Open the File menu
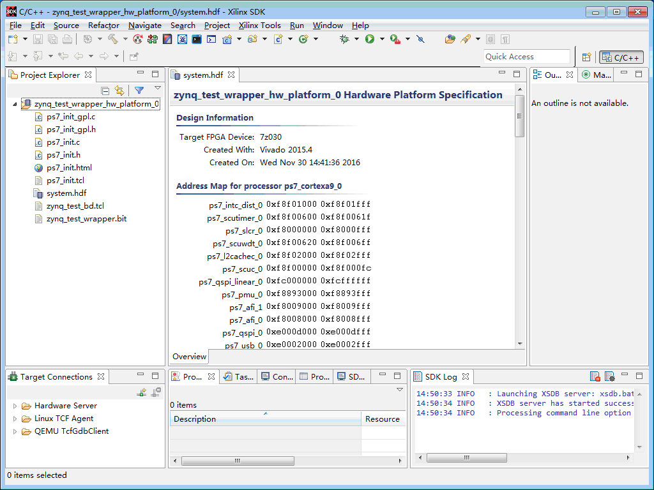Image resolution: width=654 pixels, height=490 pixels. [15, 26]
